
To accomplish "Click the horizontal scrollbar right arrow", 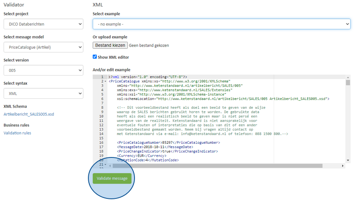I will 343,166.
